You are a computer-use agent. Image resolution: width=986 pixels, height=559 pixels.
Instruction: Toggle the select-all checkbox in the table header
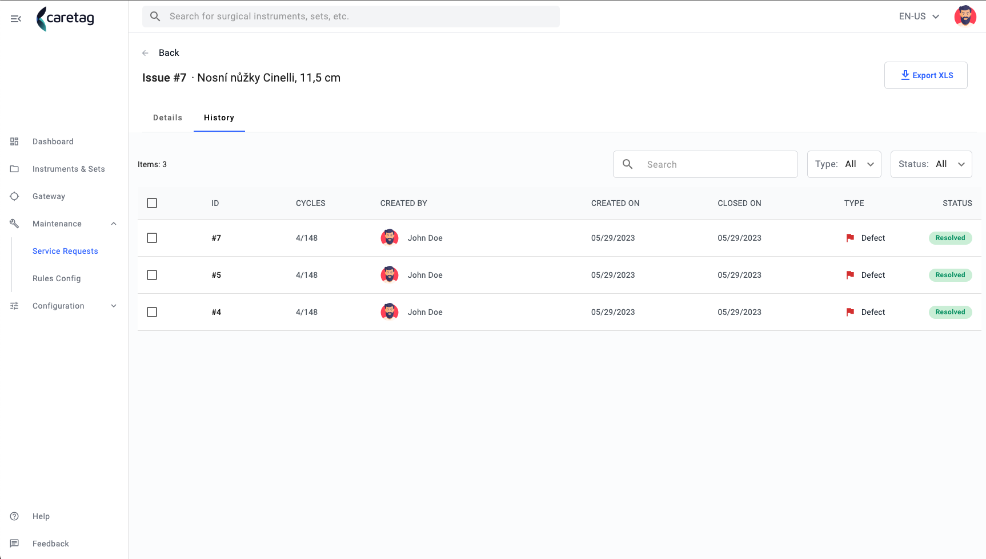[x=152, y=203]
